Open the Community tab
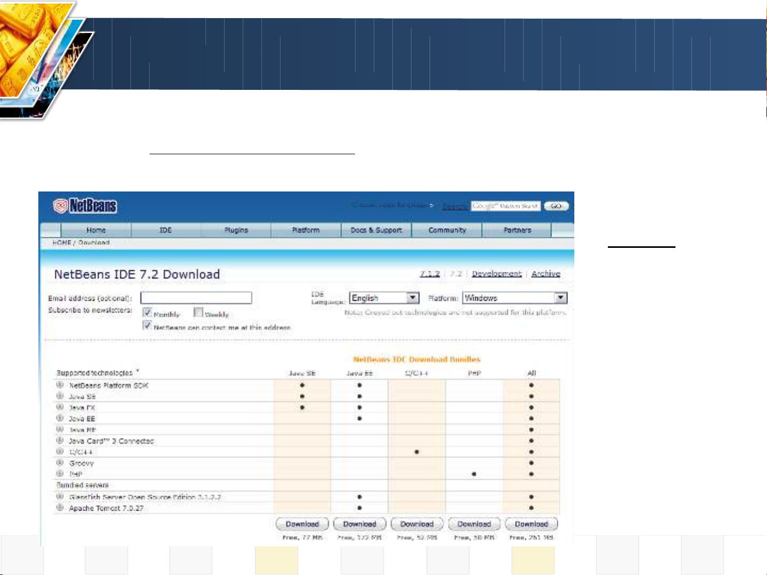The image size is (767, 575). point(447,230)
